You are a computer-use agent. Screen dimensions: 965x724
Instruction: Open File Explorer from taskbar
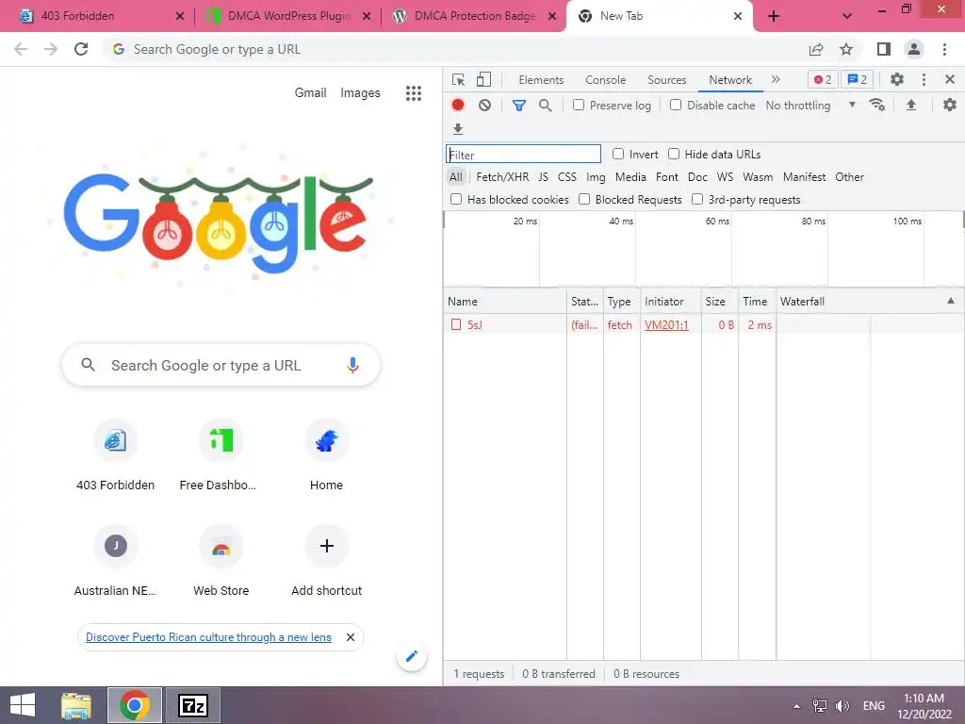coord(76,705)
